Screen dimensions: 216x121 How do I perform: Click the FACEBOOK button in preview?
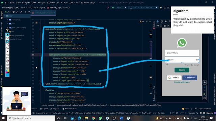190,78
